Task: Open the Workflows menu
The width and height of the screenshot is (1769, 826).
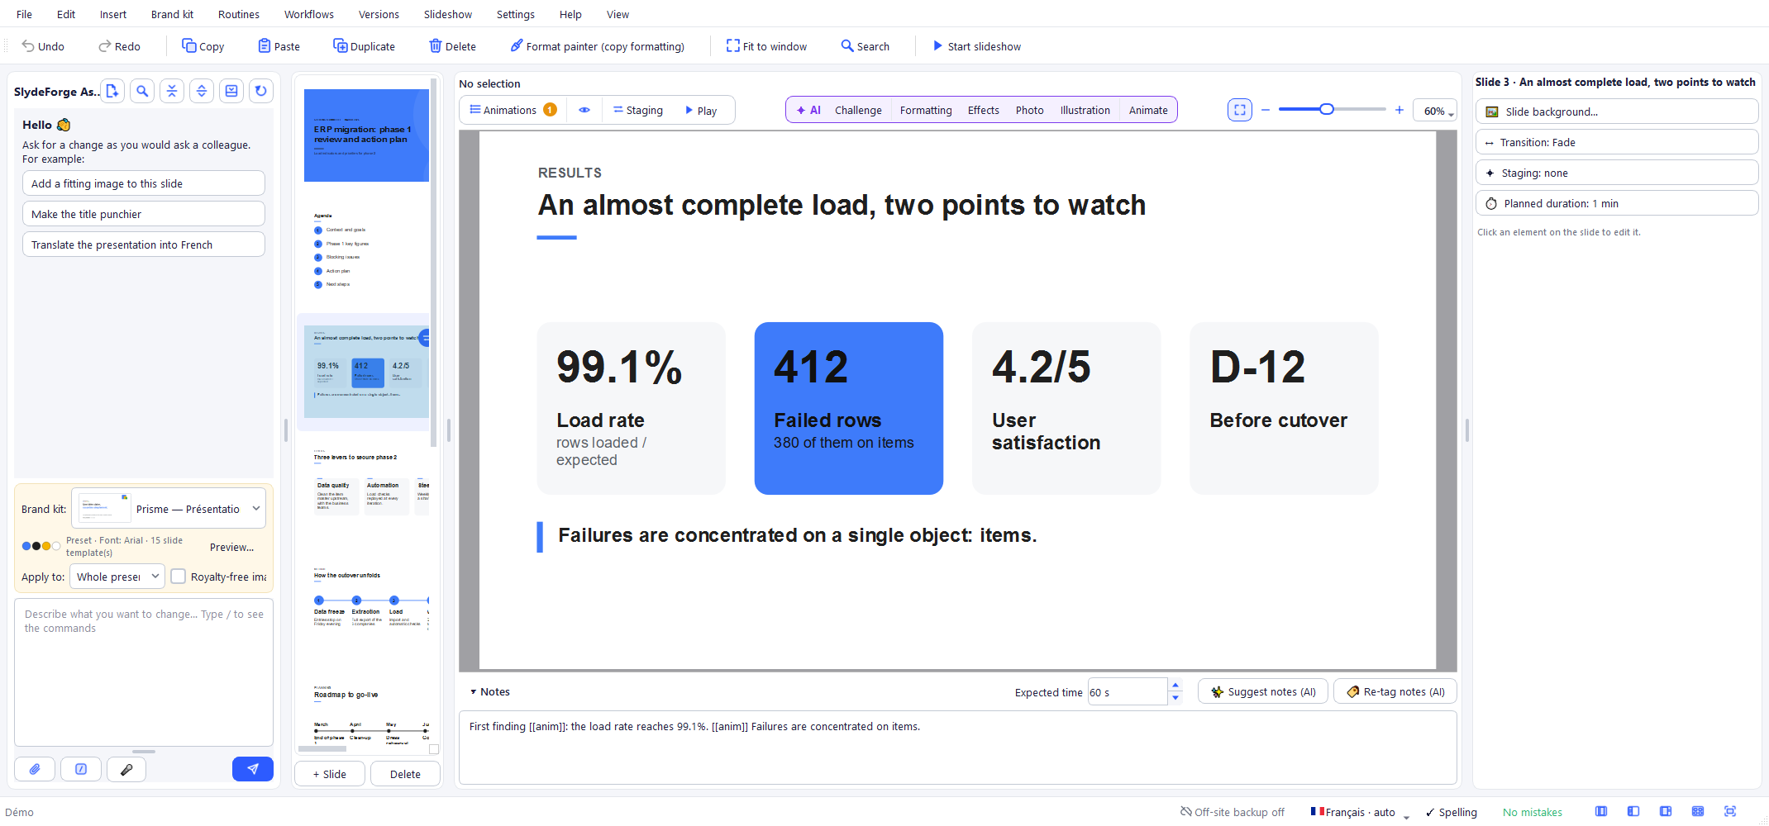Action: [x=309, y=14]
